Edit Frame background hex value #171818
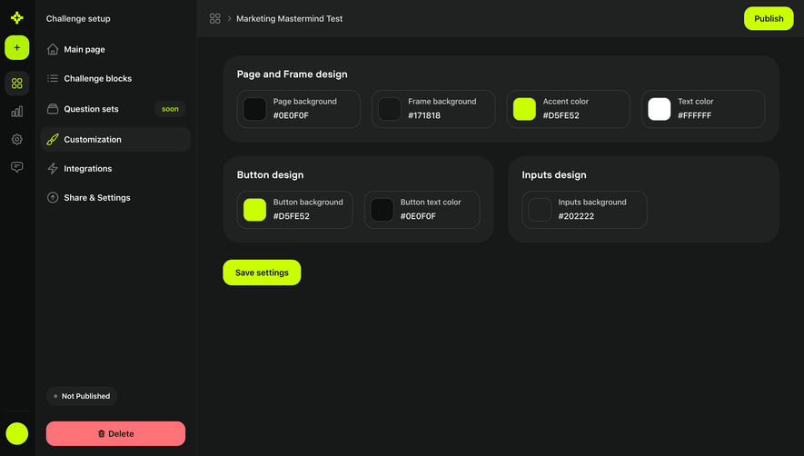This screenshot has width=804, height=456. 424,115
